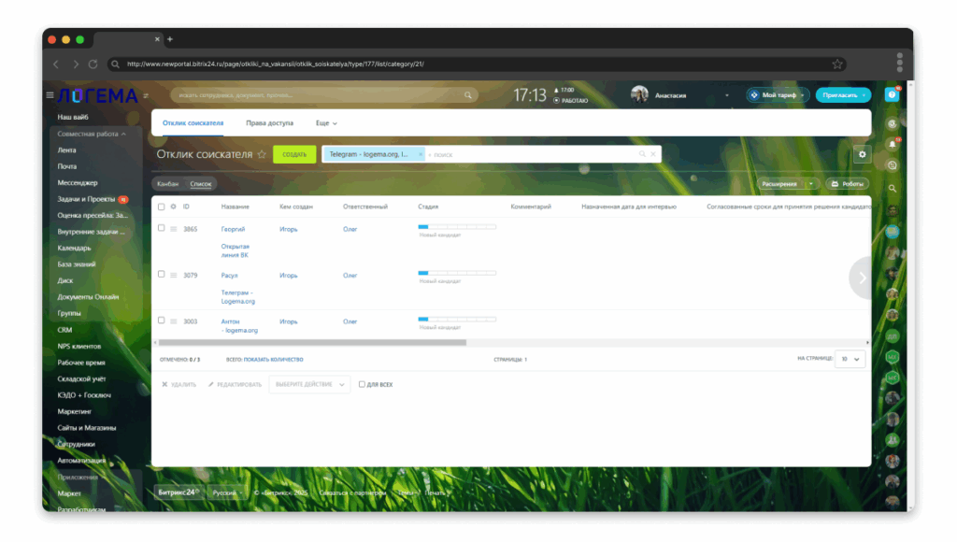
Task: Open the Права доступа tab
Action: (x=270, y=123)
